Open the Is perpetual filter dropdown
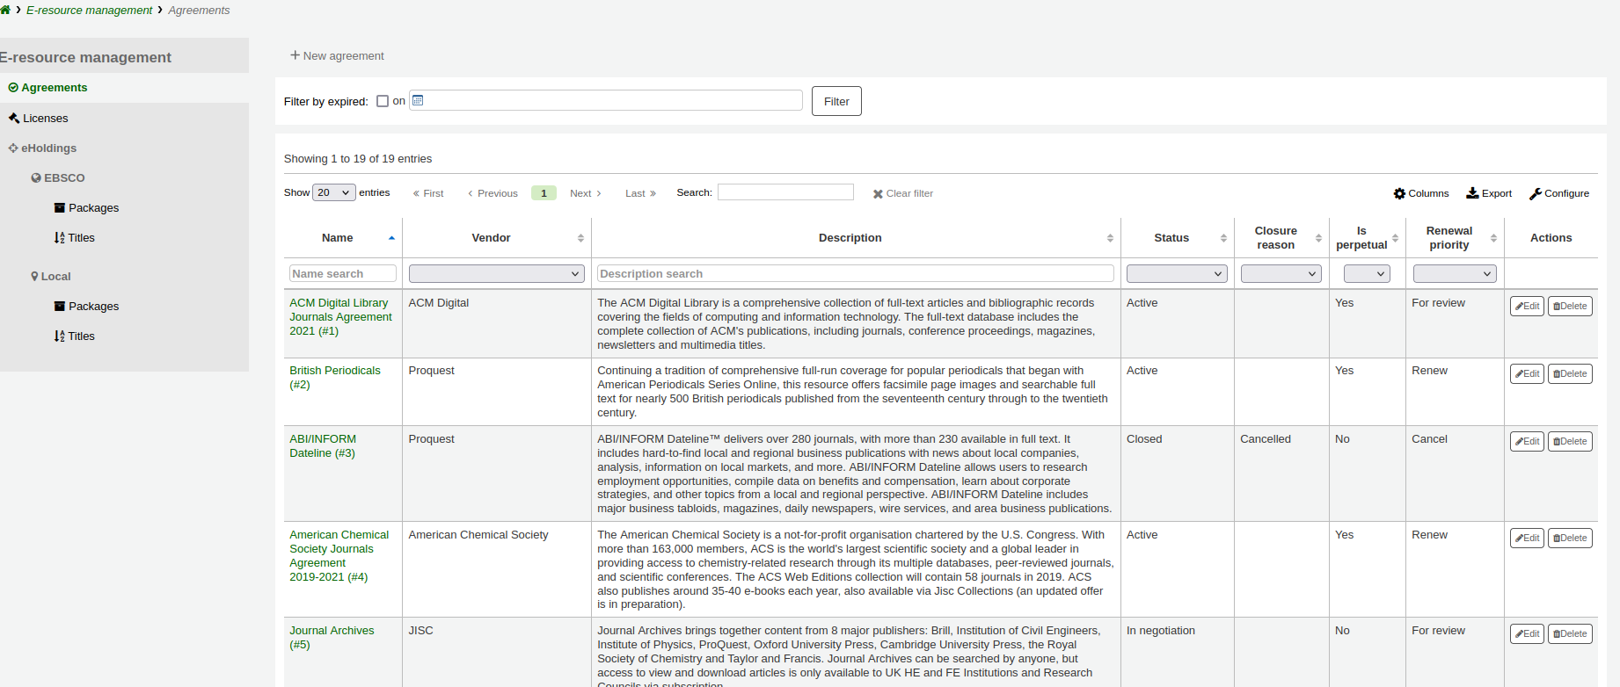The width and height of the screenshot is (1620, 687). [1367, 274]
